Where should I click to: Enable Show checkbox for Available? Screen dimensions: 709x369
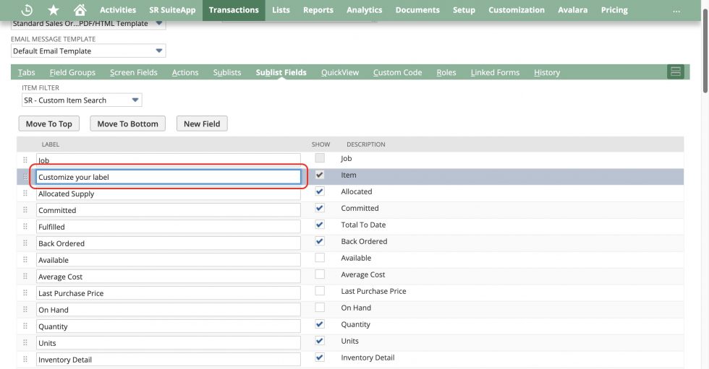coord(320,258)
